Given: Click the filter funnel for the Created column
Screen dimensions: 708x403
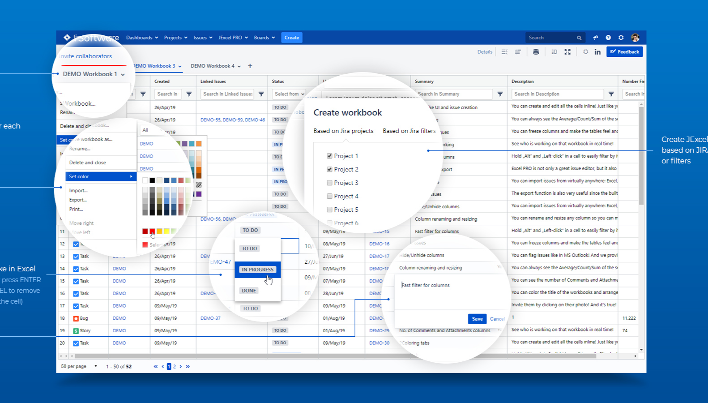Looking at the screenshot, I should click(189, 94).
